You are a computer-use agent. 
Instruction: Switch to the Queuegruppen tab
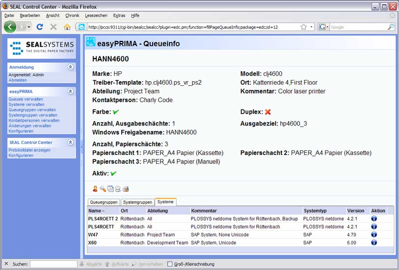pos(104,202)
